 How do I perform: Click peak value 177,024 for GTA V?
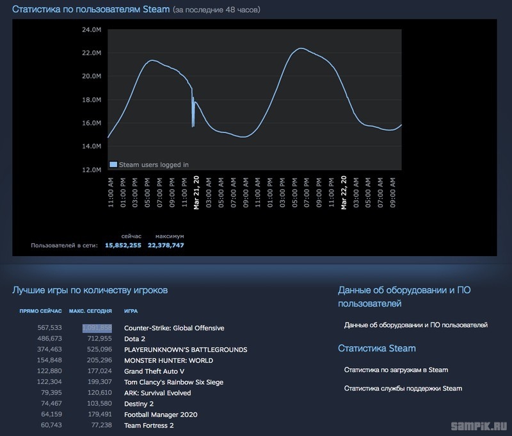pyautogui.click(x=100, y=371)
